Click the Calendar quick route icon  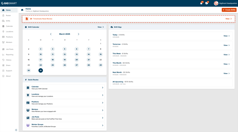tap(28, 87)
